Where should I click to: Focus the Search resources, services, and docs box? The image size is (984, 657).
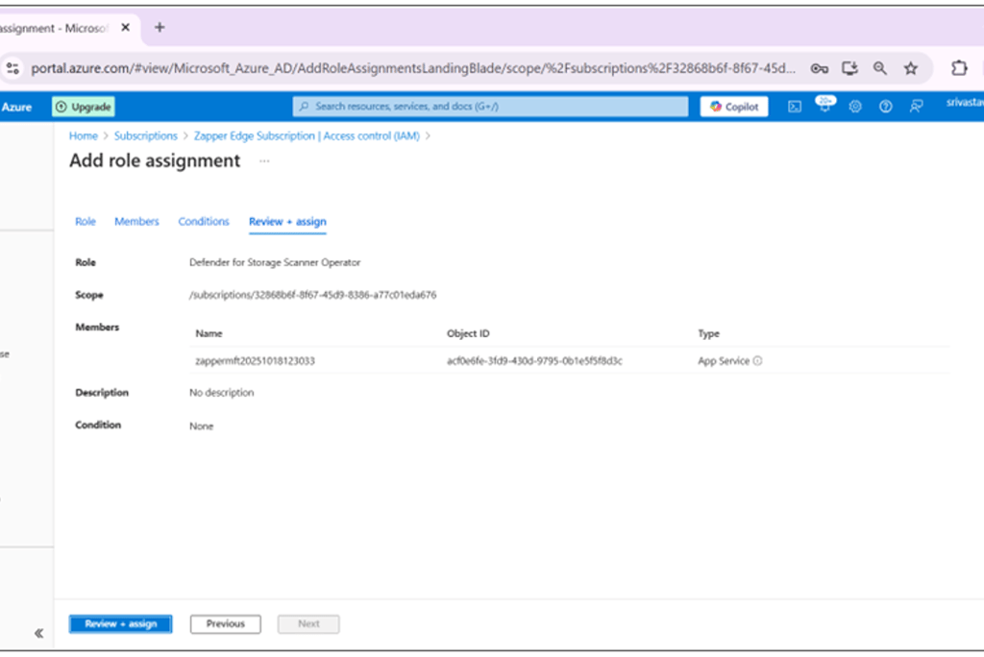coord(490,107)
